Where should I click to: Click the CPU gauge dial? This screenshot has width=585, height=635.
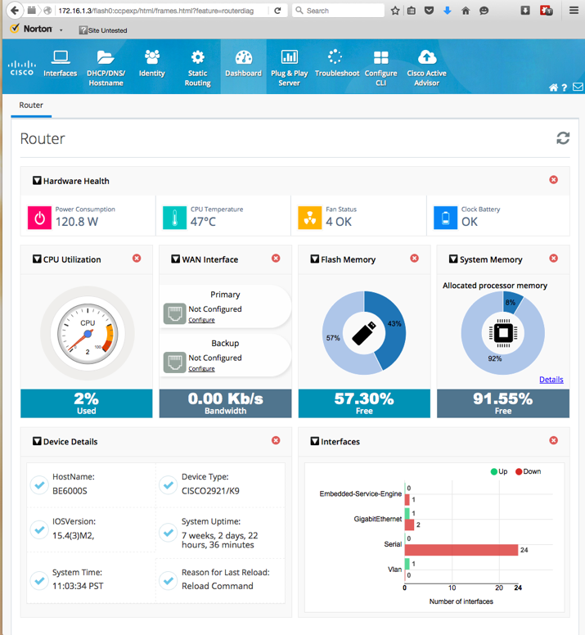coord(88,333)
